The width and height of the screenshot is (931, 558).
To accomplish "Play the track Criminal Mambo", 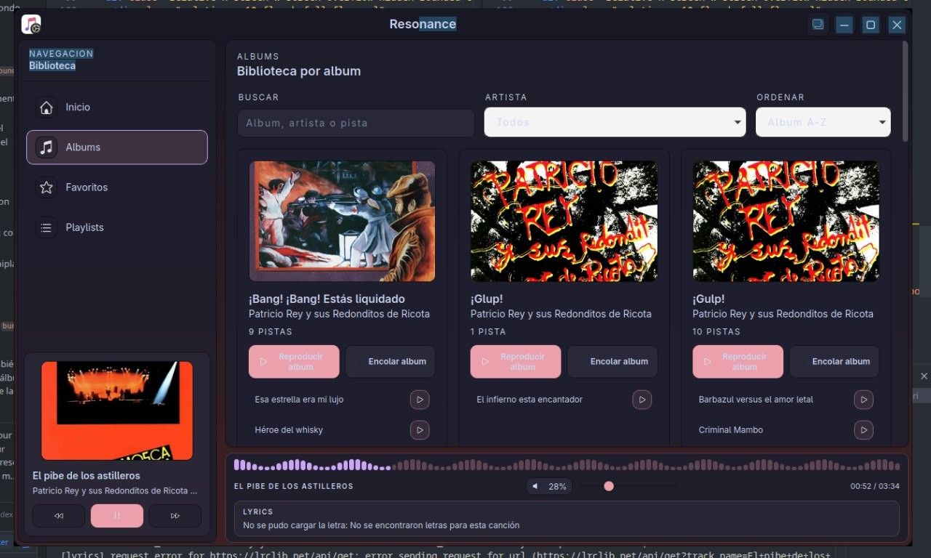I will [863, 430].
